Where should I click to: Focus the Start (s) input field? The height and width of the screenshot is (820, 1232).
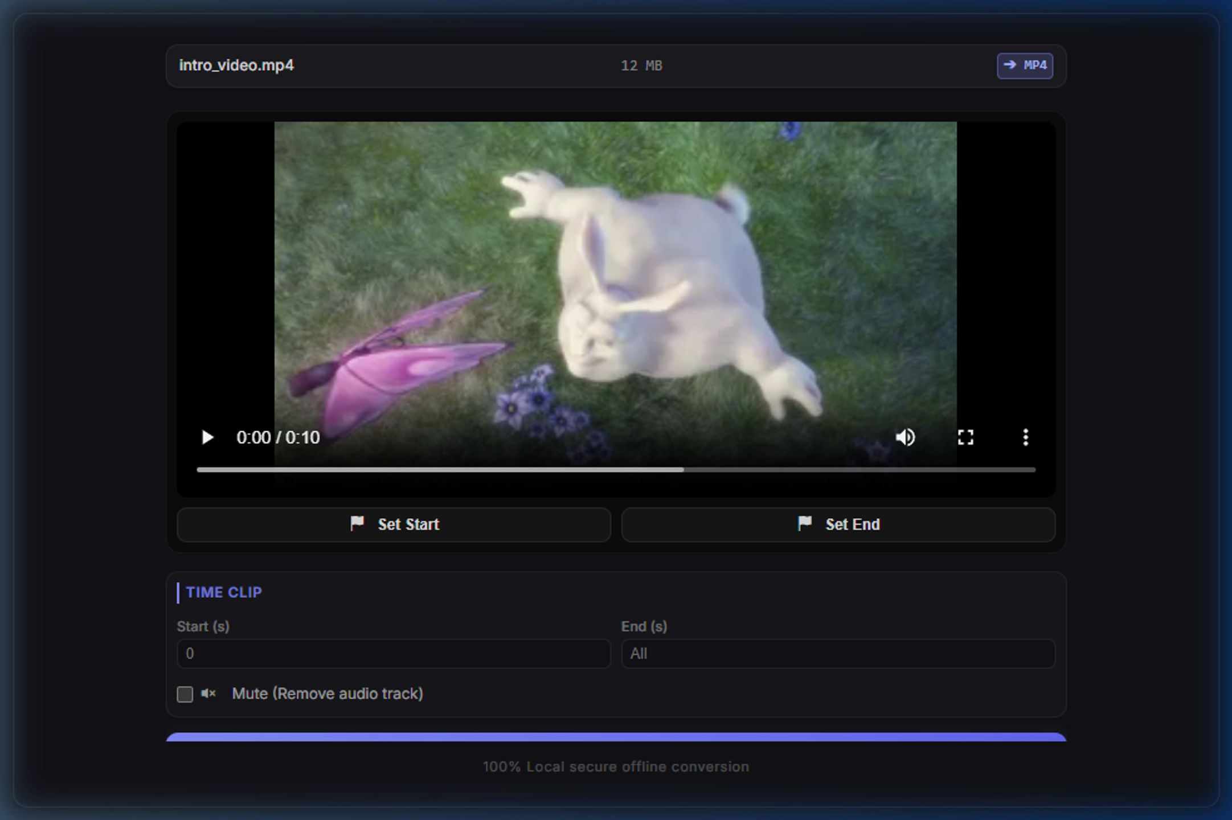click(x=394, y=654)
